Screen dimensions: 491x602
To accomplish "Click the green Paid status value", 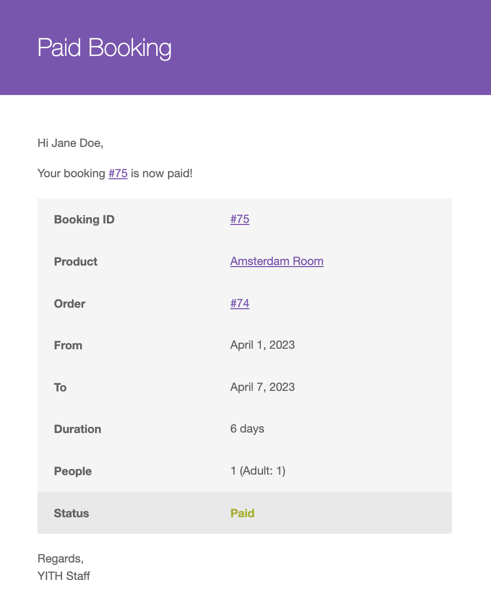I will pyautogui.click(x=242, y=513).
